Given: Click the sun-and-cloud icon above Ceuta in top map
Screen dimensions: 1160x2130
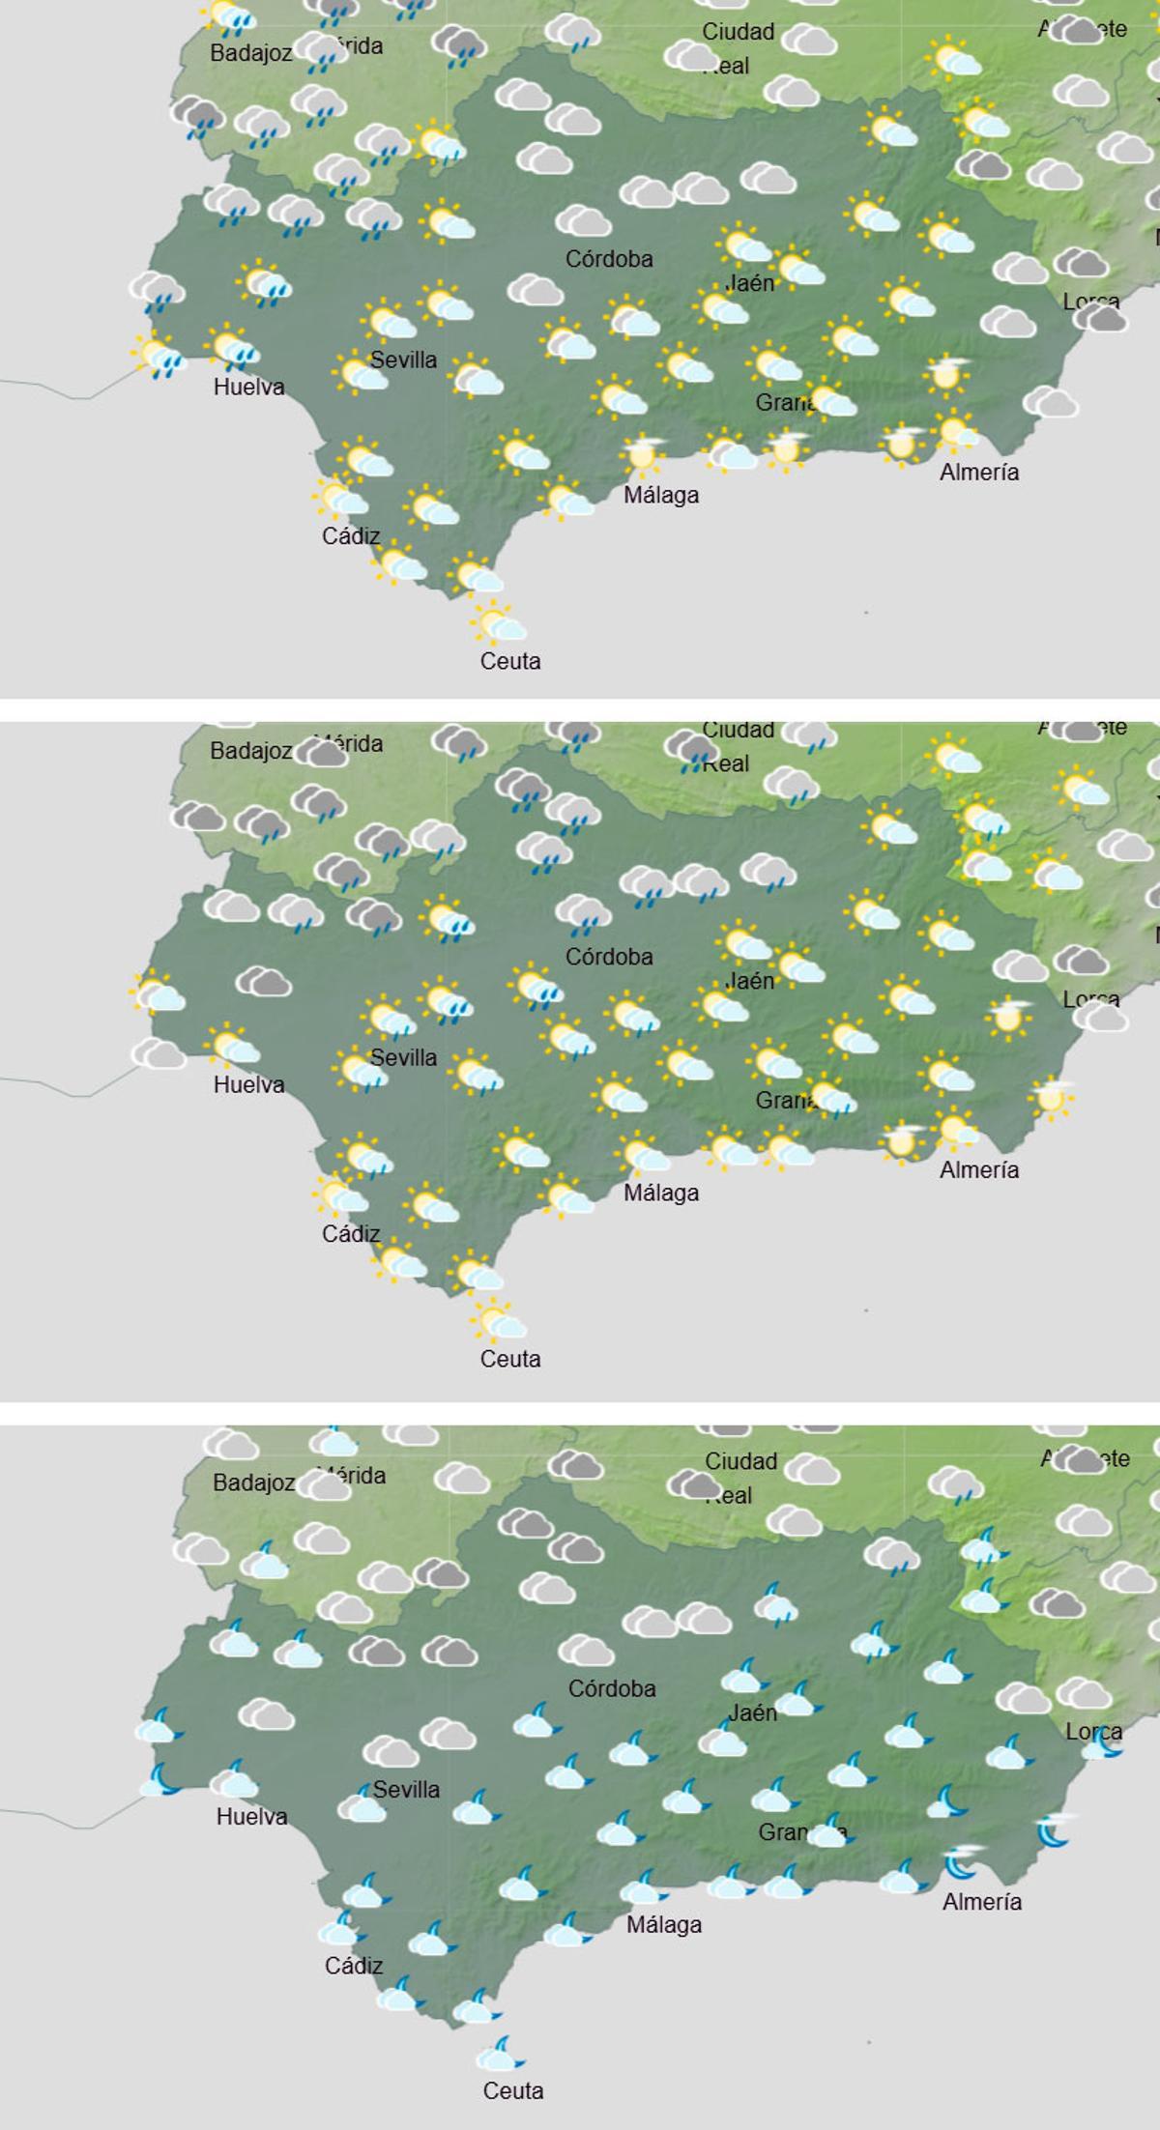Looking at the screenshot, I should coord(499,622).
